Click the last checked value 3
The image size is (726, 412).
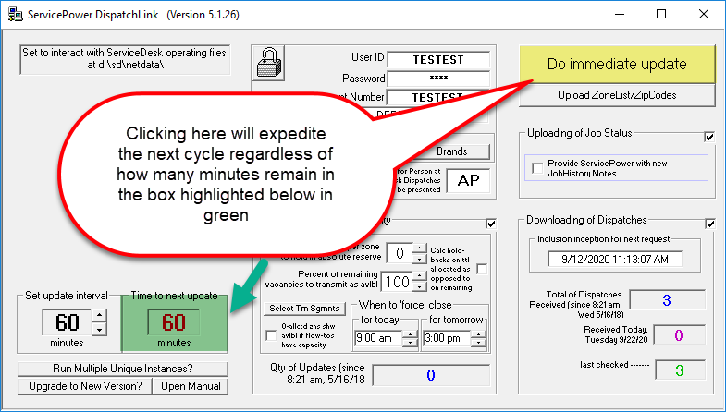click(x=679, y=370)
